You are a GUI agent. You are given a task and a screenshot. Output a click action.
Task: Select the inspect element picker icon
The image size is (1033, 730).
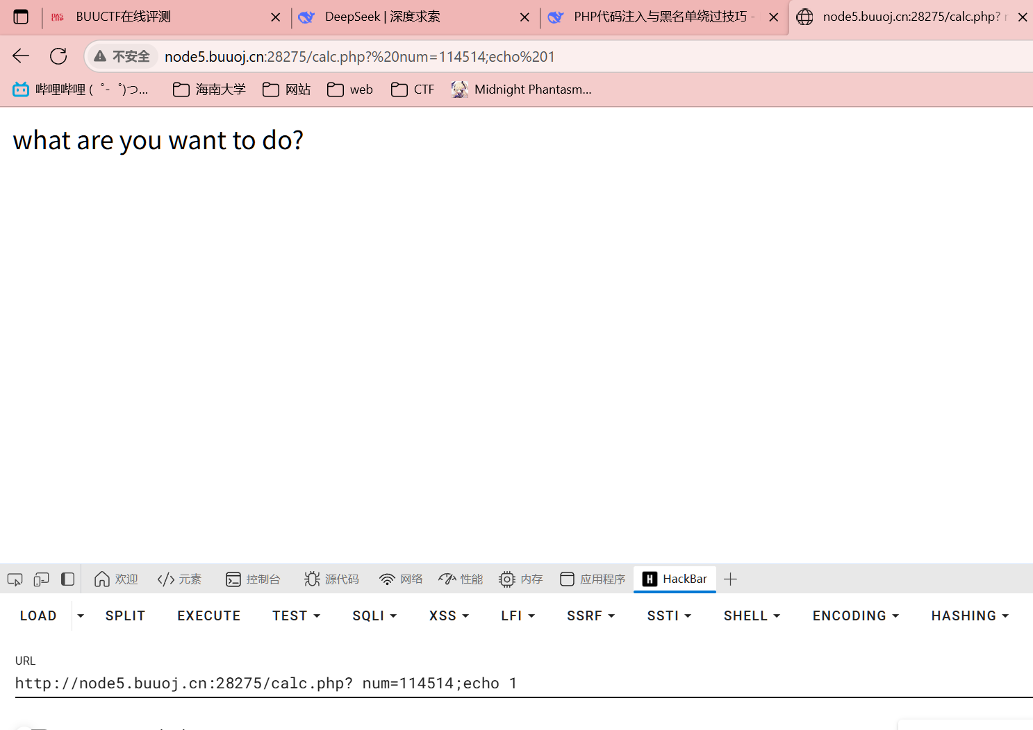[15, 579]
